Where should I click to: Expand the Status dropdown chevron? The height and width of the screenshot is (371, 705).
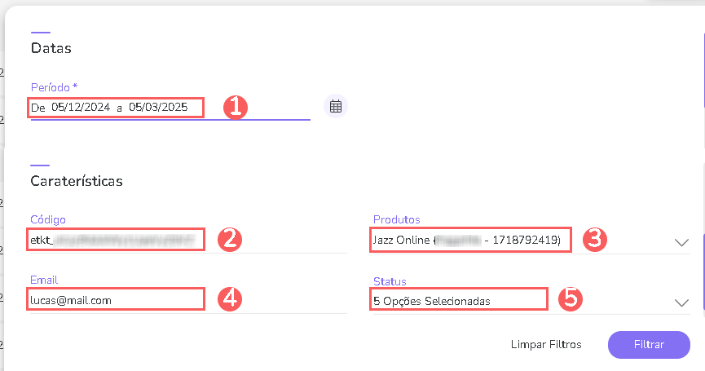682,302
